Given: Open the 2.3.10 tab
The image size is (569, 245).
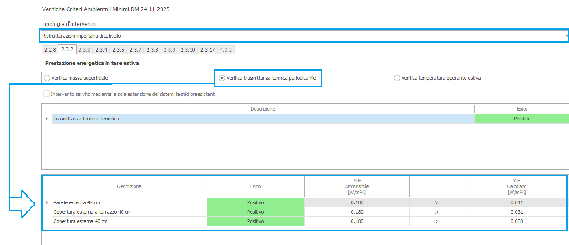Looking at the screenshot, I should [187, 50].
